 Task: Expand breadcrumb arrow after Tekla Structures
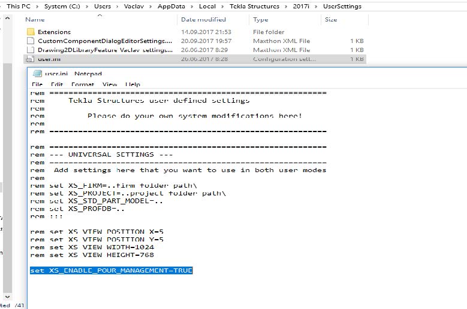coord(286,7)
